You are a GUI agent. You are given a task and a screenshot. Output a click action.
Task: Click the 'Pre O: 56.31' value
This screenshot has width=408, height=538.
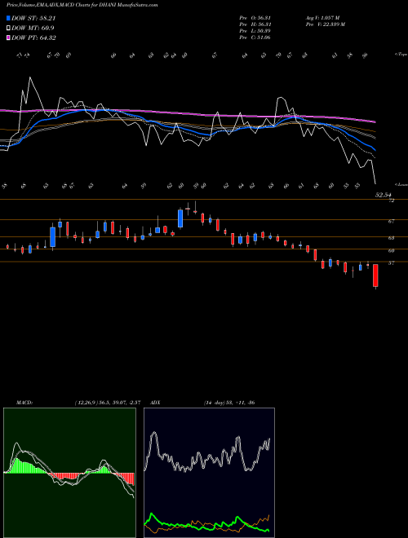point(255,18)
